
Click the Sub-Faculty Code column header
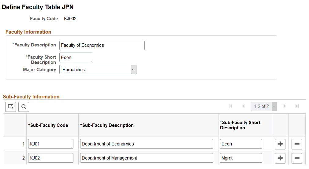tap(48, 125)
